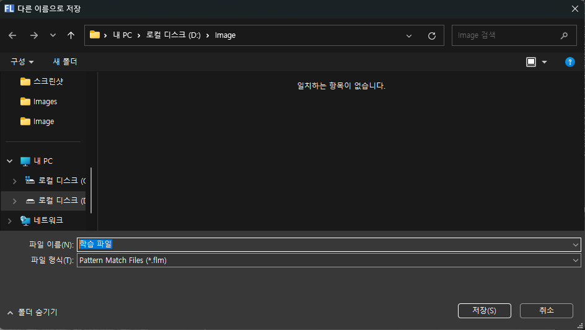This screenshot has height=330, width=585.
Task: Close the '다른 이름으로 저장' dialog
Action: (575, 9)
